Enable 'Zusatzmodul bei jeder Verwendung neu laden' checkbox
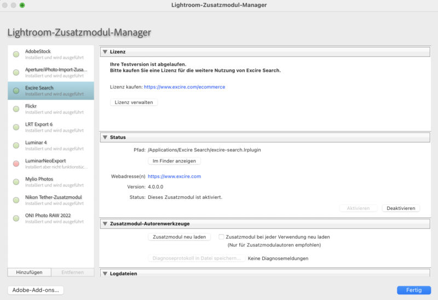This screenshot has height=300, width=438. (221, 237)
